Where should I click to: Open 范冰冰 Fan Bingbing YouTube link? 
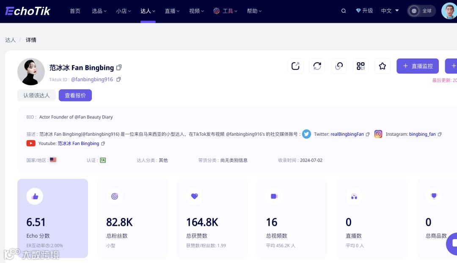pos(78,144)
